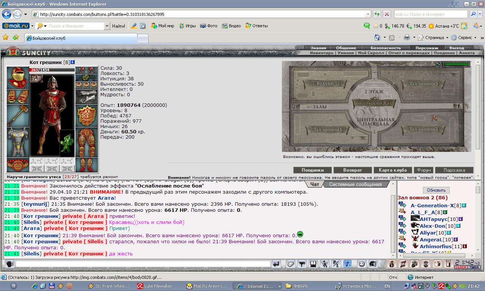Click the hammer weapon slot
The height and width of the screenshot is (291, 485).
tap(18, 116)
